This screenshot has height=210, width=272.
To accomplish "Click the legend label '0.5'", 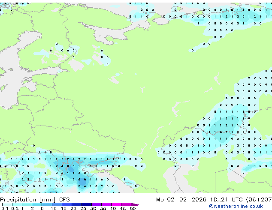I will pos(15,208).
